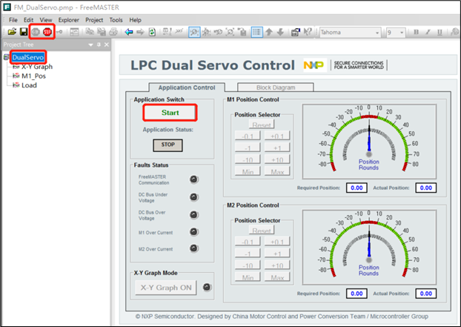Open the Tools menu
The image size is (461, 327).
(x=116, y=20)
